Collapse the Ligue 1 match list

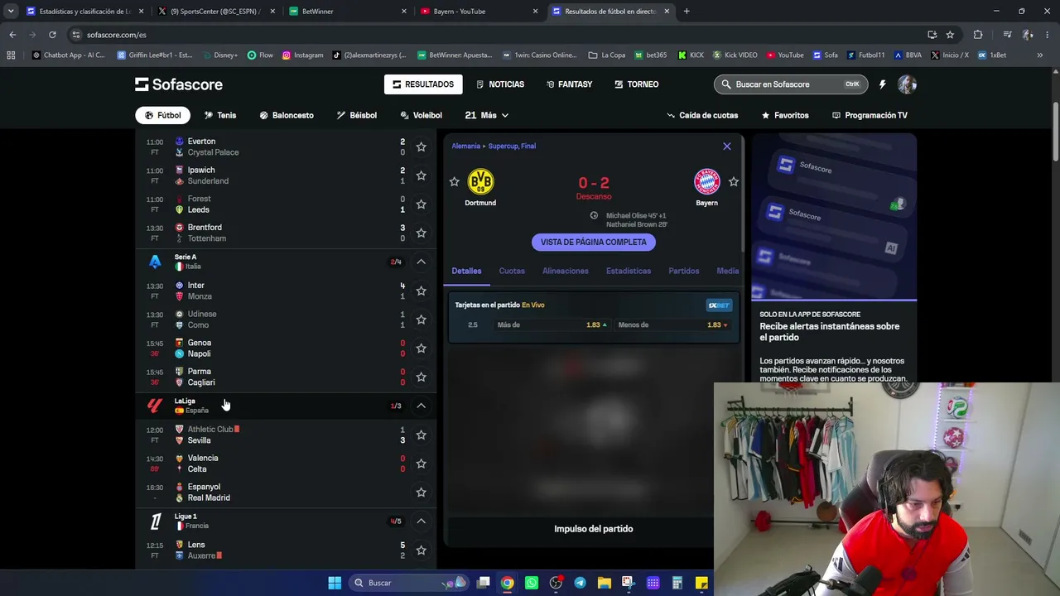(x=421, y=521)
